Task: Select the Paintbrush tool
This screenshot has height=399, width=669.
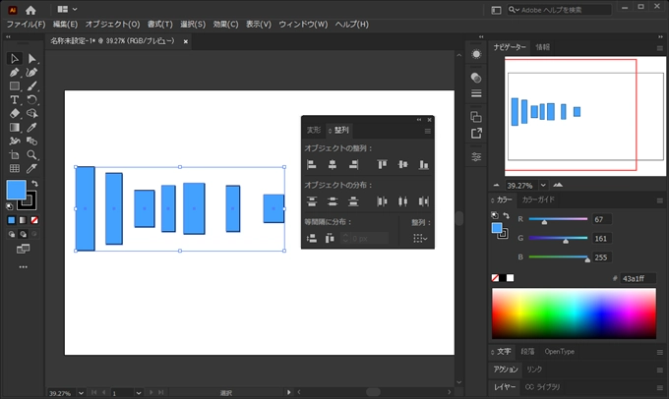Action: (x=31, y=86)
